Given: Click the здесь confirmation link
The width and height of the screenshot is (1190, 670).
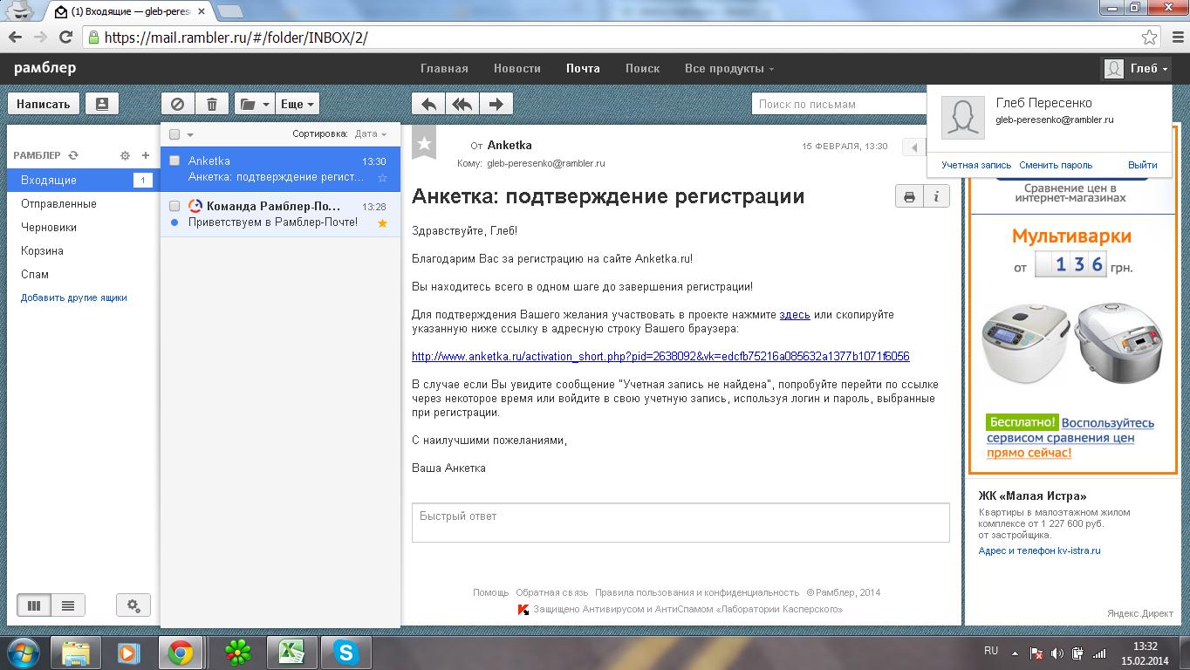Looking at the screenshot, I should pos(795,315).
